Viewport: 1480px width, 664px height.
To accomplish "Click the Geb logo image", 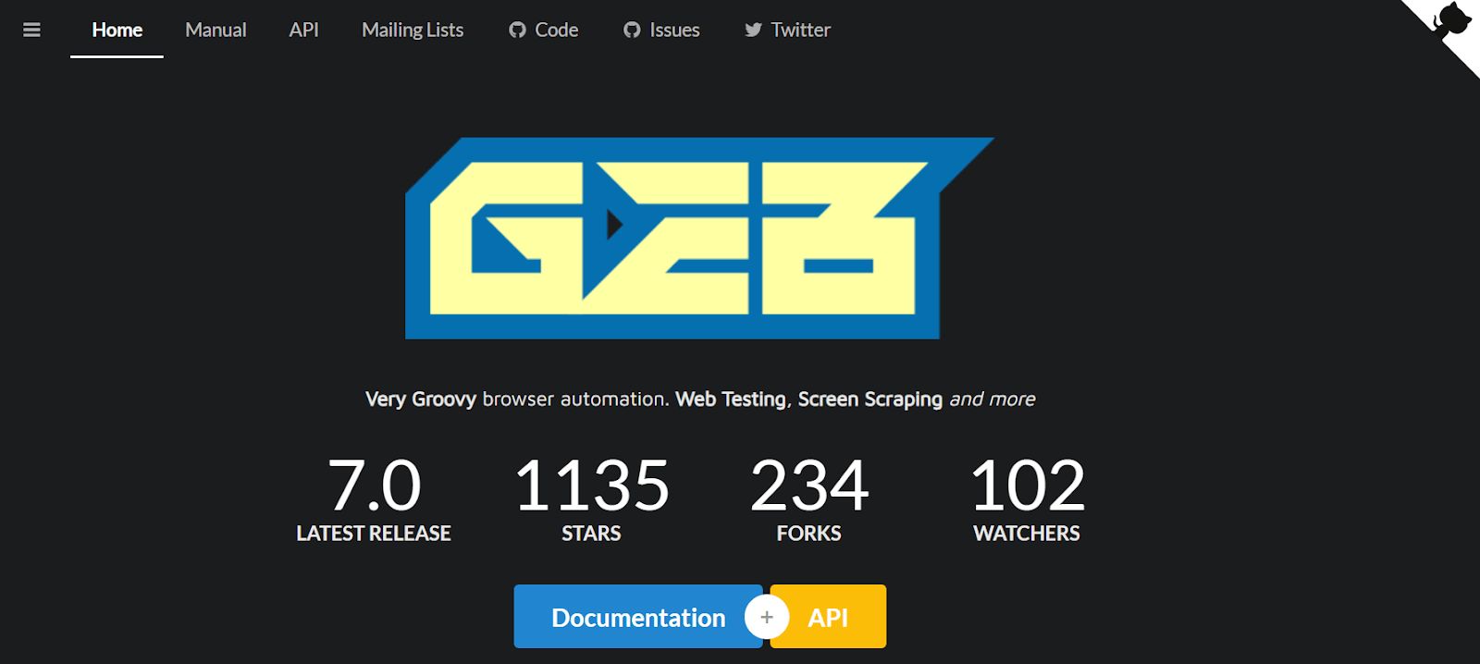I will click(699, 239).
